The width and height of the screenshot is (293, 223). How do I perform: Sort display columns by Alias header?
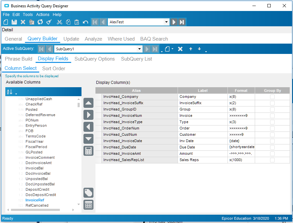pos(136,91)
